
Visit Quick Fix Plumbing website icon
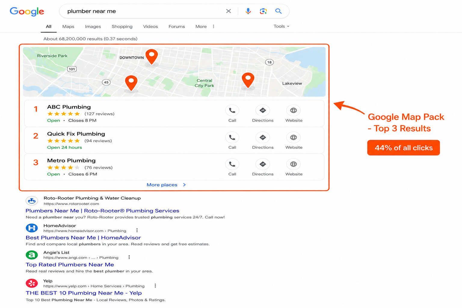pos(294,137)
